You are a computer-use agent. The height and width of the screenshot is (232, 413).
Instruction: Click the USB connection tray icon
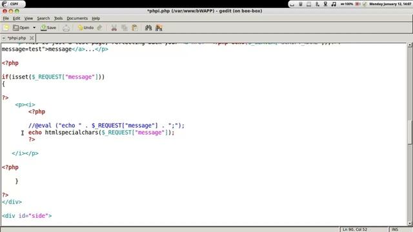pos(317,4)
